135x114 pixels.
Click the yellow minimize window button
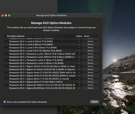tap(6, 16)
